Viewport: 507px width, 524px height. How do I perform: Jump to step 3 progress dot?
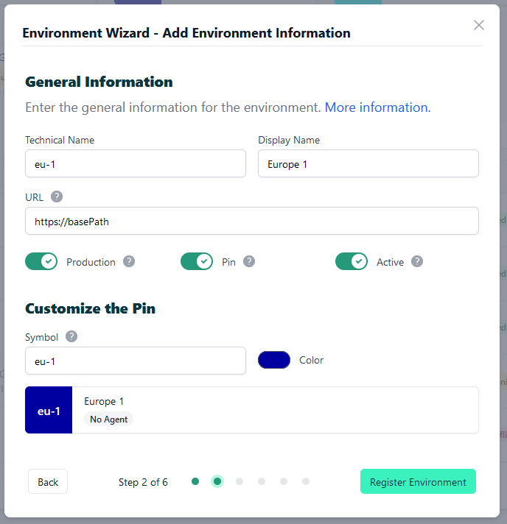tap(239, 481)
